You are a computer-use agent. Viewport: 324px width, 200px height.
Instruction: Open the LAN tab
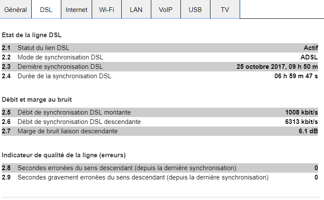(x=136, y=9)
